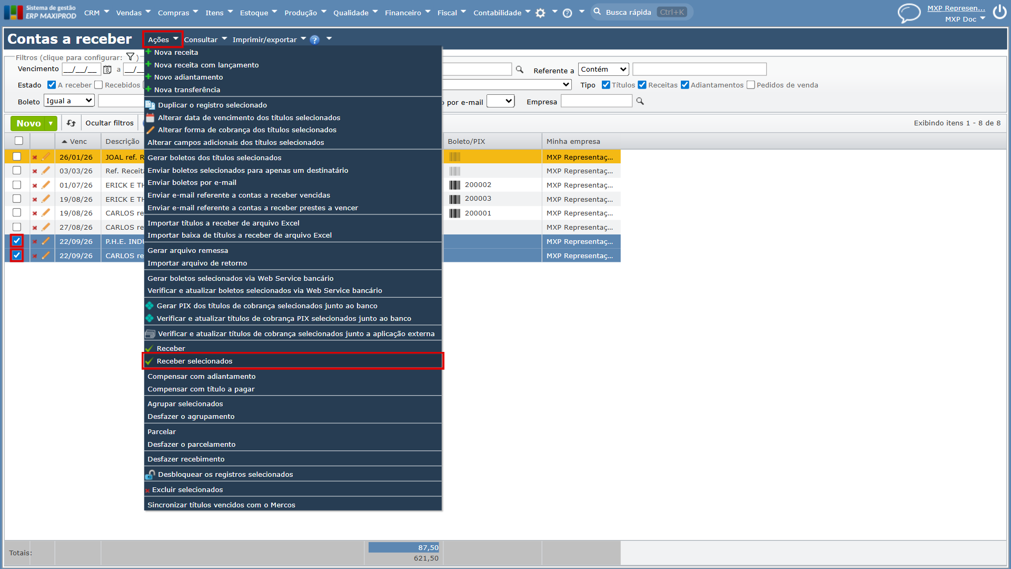
Task: Enable the Recebidos checkbox
Action: tap(98, 85)
